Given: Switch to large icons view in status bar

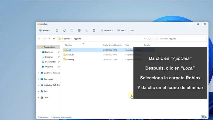Looking at the screenshot, I should pyautogui.click(x=206, y=117).
